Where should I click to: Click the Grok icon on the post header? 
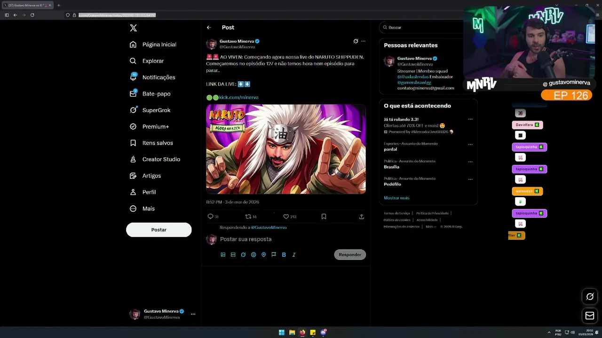356,41
